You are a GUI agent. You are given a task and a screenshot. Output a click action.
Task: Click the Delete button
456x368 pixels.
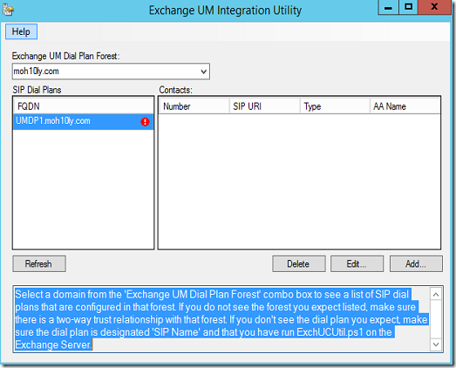point(299,264)
